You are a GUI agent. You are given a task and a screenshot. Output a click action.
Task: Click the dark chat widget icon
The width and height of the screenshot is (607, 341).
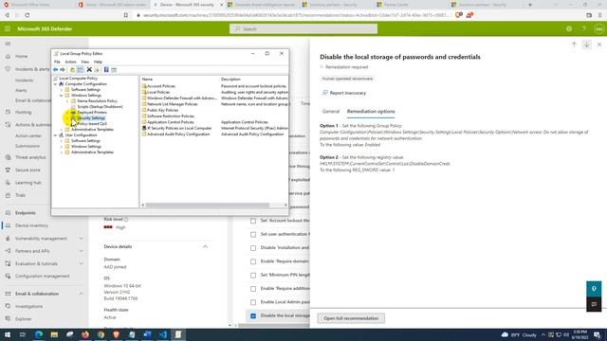click(594, 304)
